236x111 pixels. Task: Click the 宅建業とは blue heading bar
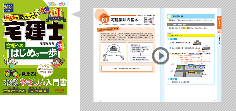click(x=191, y=16)
